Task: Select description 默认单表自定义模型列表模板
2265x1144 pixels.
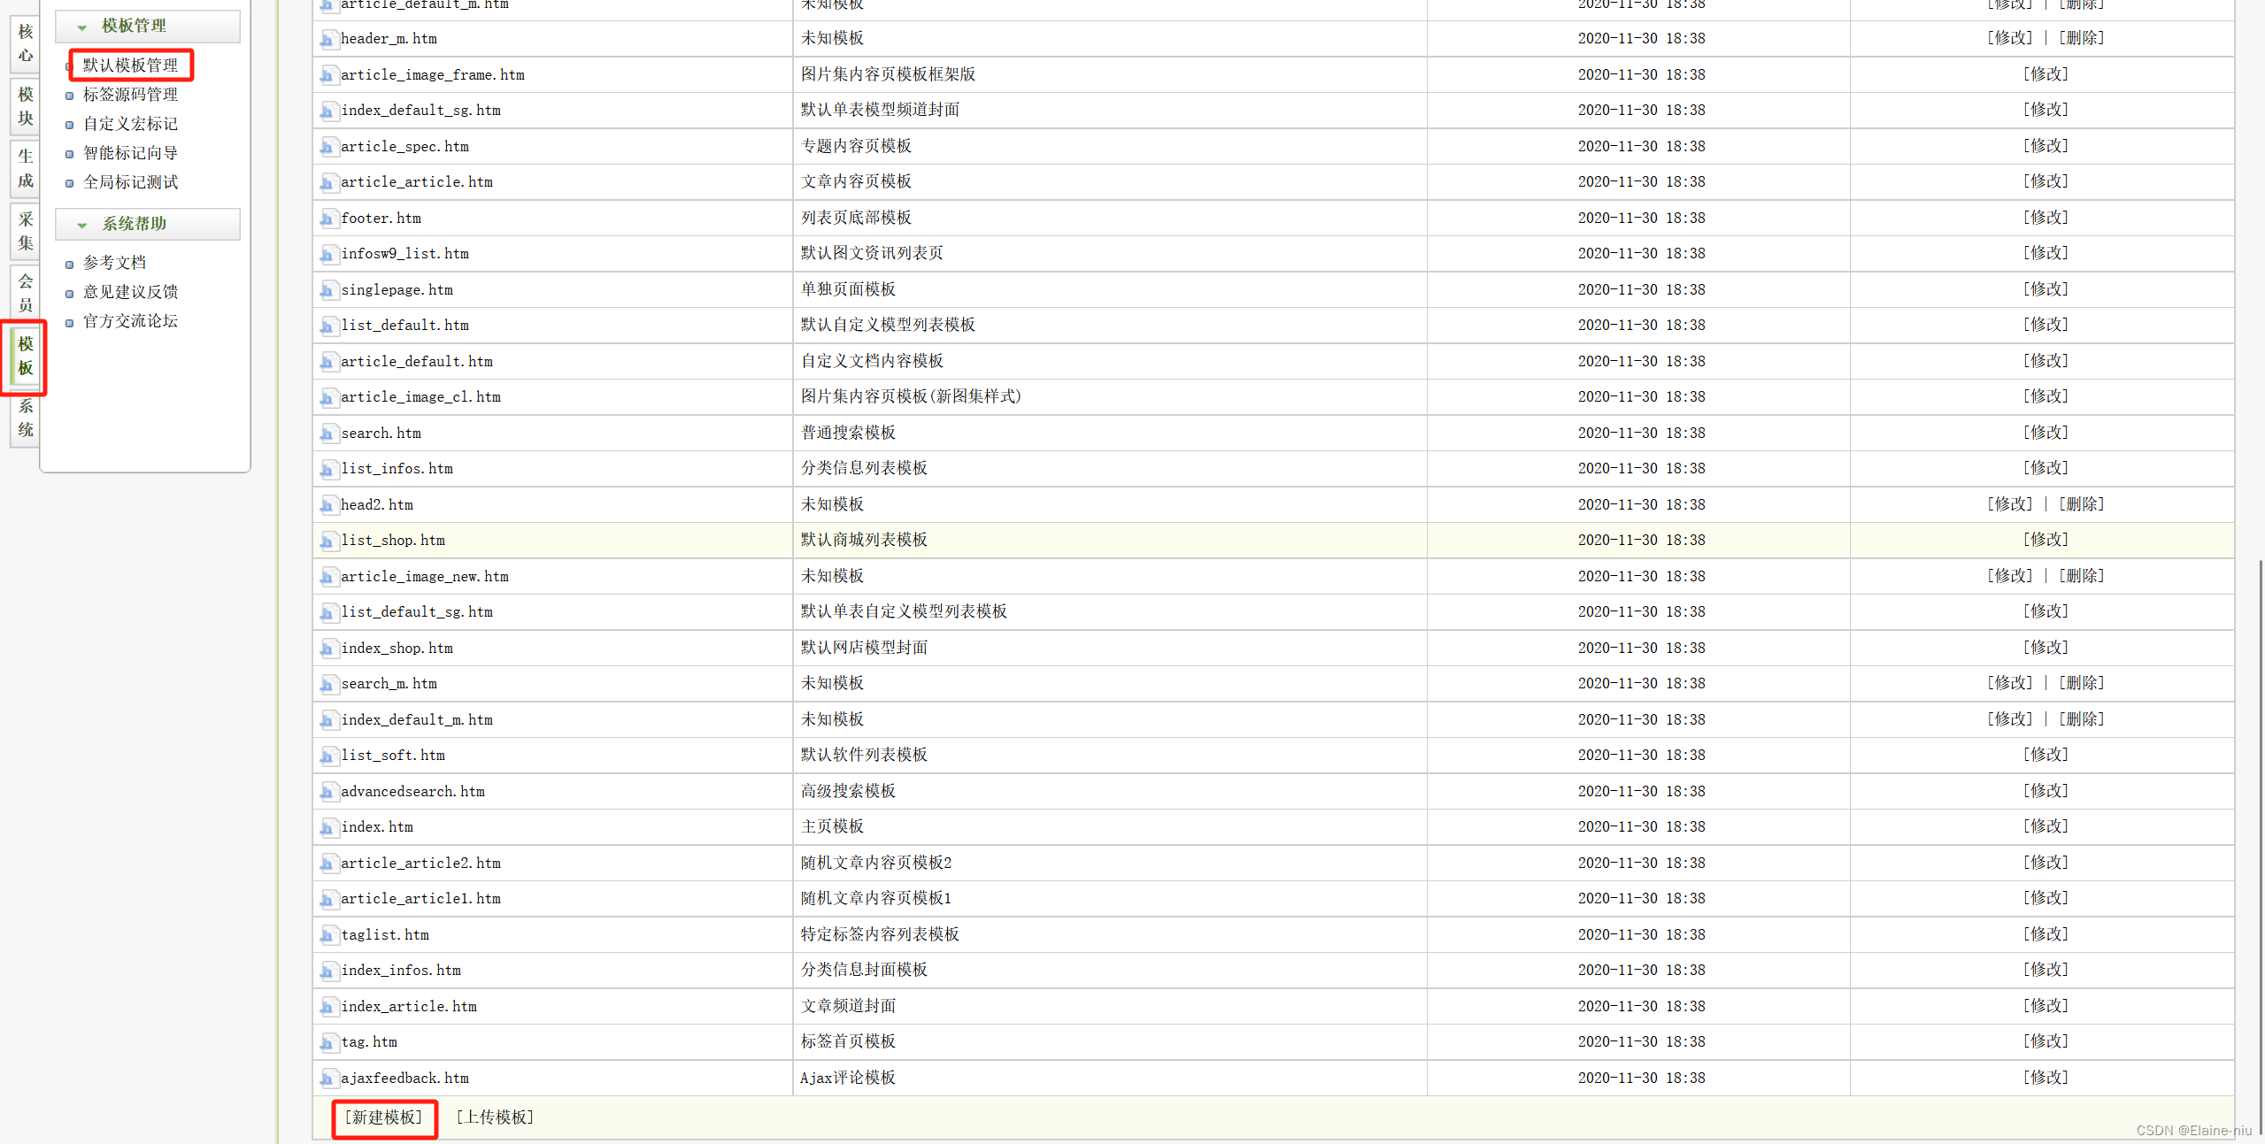Action: [904, 611]
